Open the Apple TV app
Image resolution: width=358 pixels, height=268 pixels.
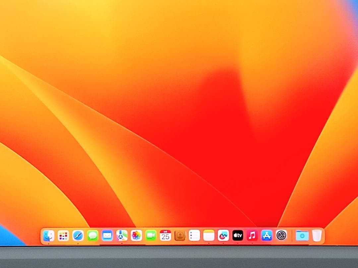point(237,236)
